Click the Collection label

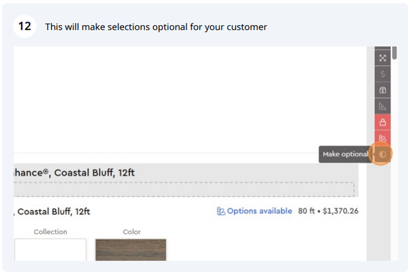click(x=50, y=232)
